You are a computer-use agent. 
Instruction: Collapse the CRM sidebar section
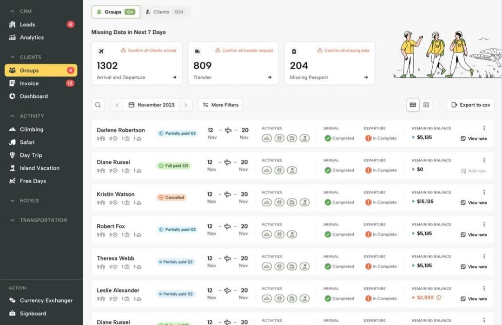click(x=13, y=11)
